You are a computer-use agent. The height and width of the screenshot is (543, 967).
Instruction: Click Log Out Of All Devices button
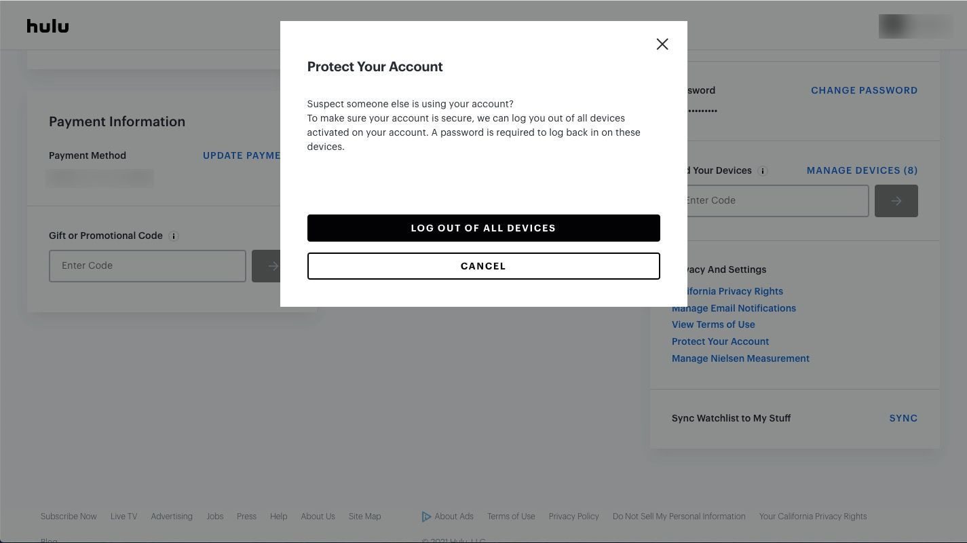pyautogui.click(x=483, y=228)
